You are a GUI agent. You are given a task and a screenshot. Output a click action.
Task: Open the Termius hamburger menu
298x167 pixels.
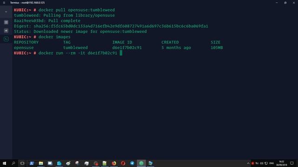coord(4,3)
